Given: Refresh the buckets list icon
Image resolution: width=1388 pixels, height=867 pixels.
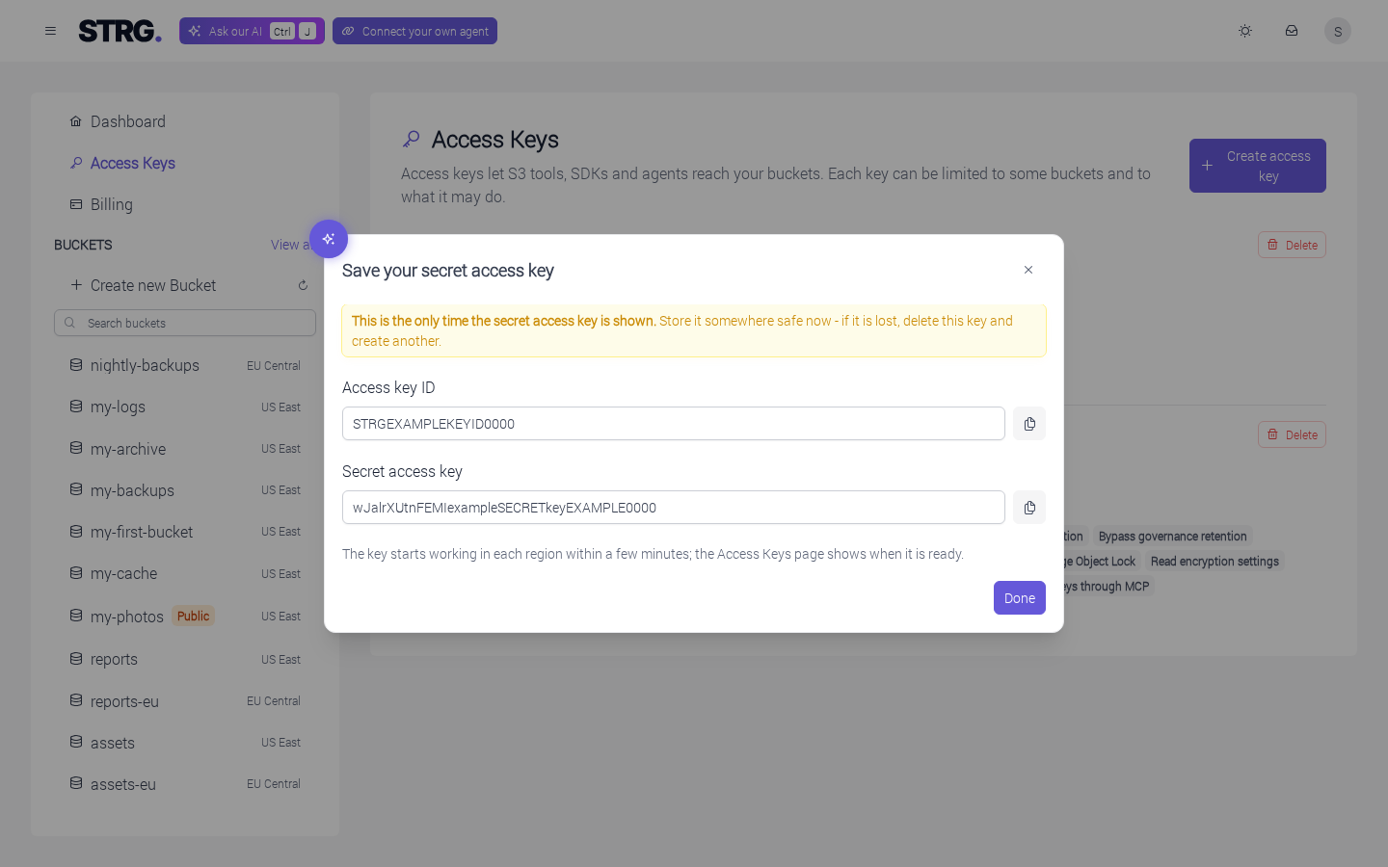Looking at the screenshot, I should (x=303, y=285).
